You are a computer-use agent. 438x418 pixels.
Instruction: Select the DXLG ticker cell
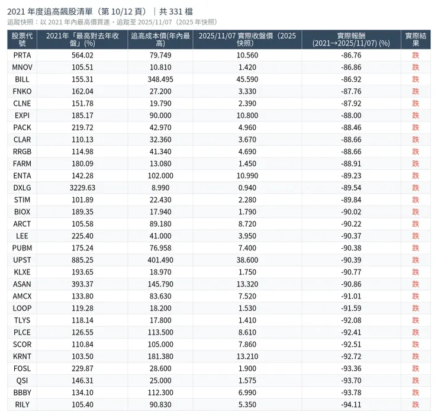[x=22, y=188]
